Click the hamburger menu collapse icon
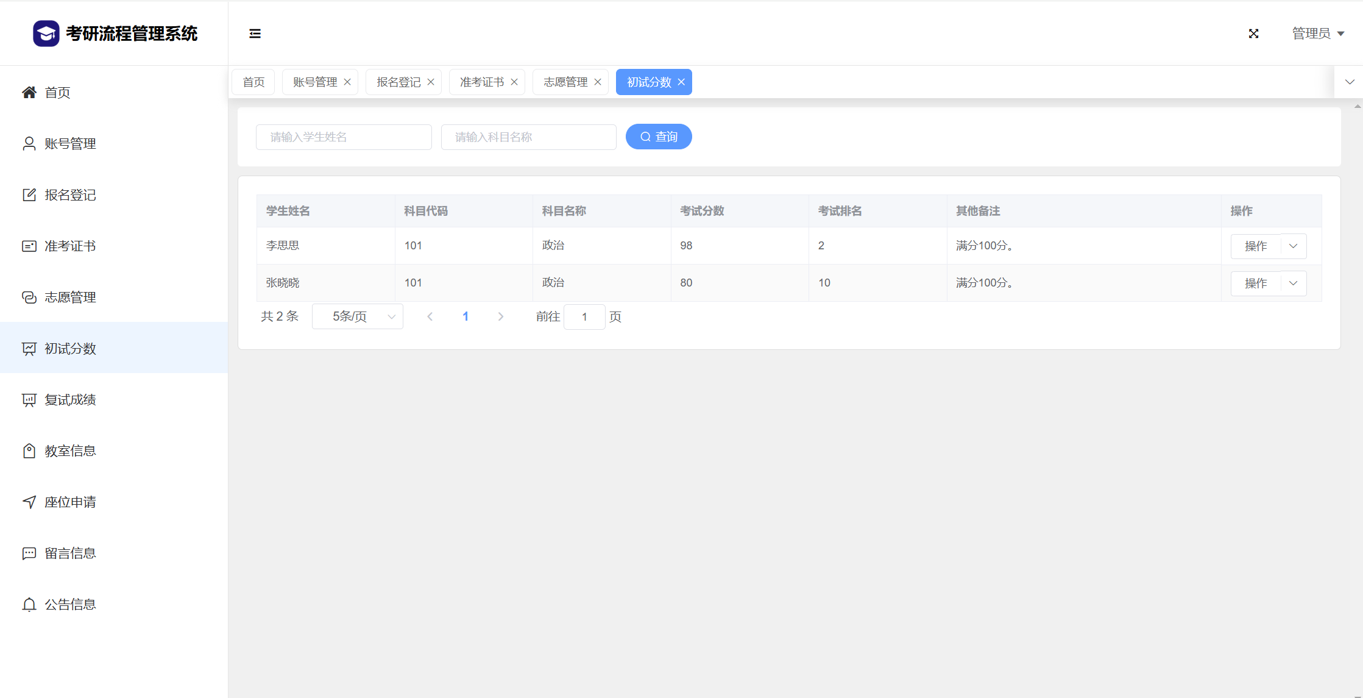Screen dimensions: 1363x698 (255, 34)
